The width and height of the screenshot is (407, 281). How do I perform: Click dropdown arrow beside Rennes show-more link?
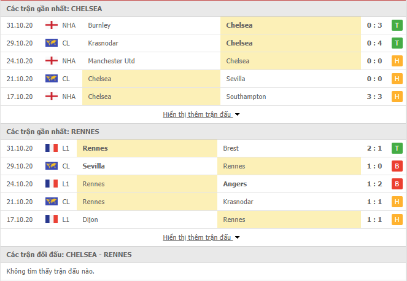237,237
